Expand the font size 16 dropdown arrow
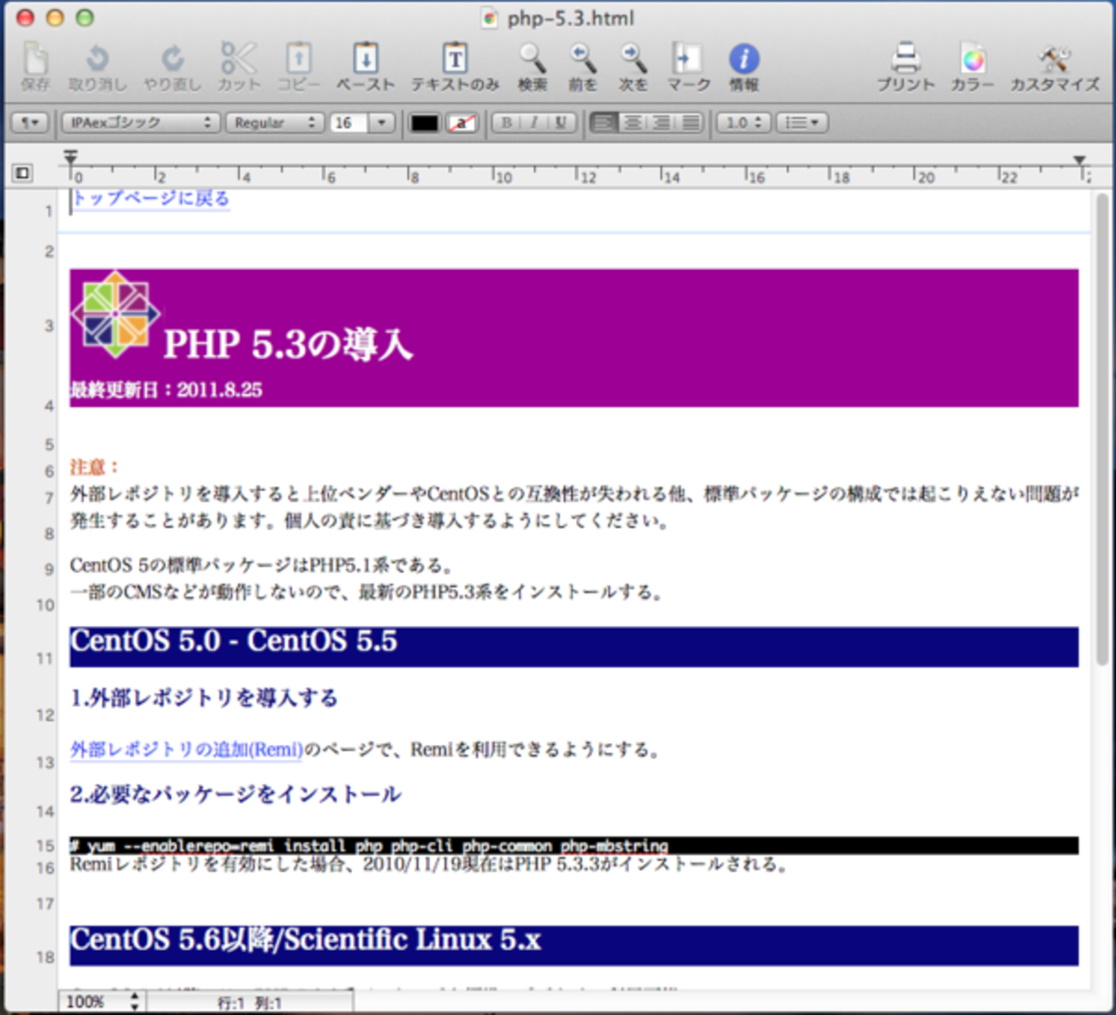This screenshot has width=1116, height=1015. tap(381, 123)
